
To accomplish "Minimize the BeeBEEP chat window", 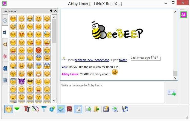I will click(x=166, y=3).
